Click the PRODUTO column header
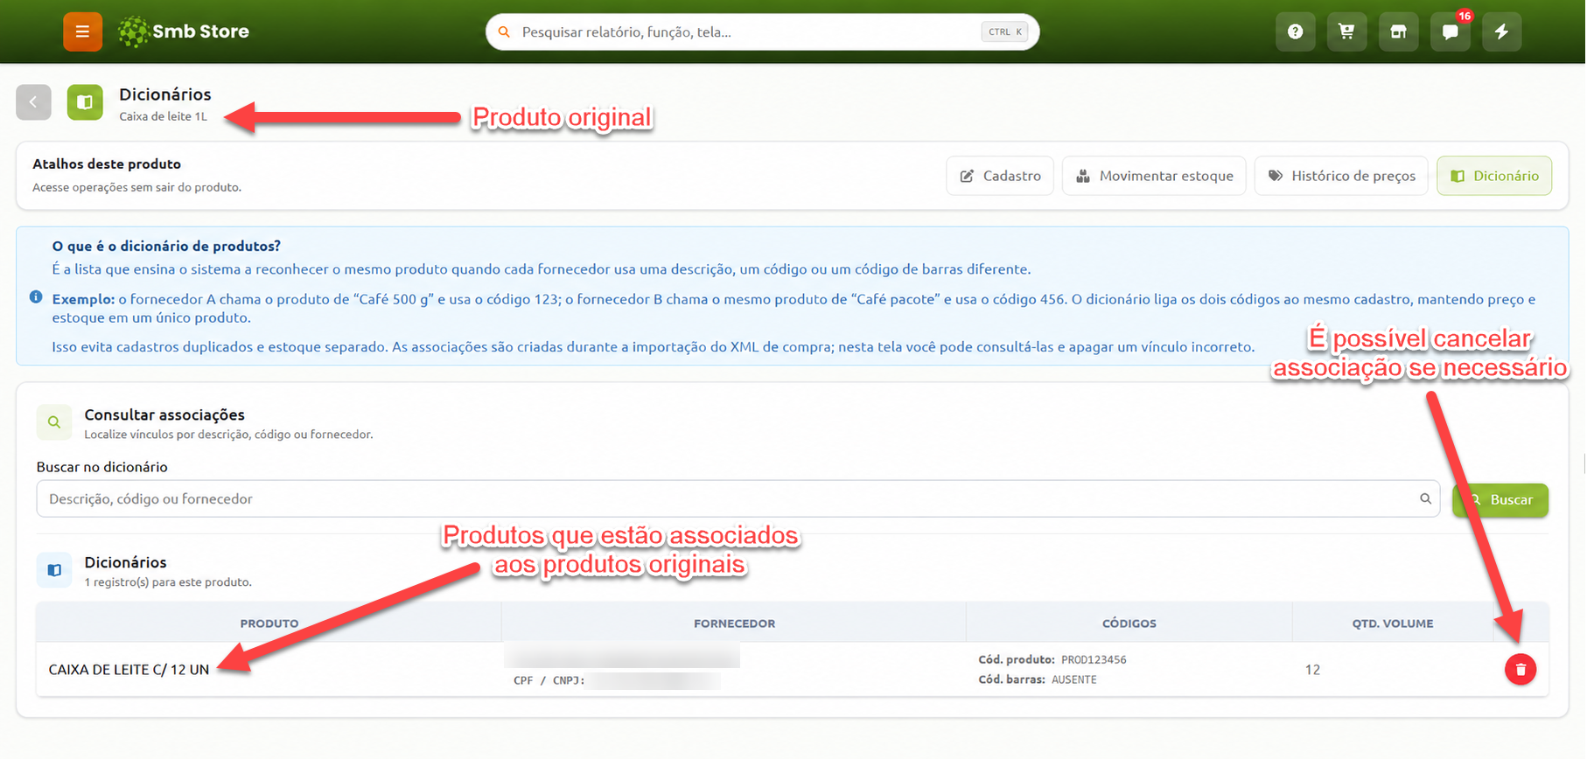Image resolution: width=1587 pixels, height=759 pixels. pos(269,623)
